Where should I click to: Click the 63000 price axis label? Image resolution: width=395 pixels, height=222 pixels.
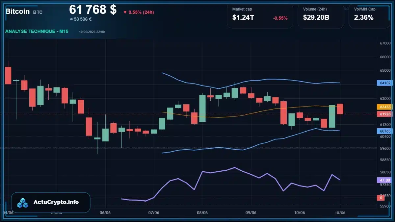click(385, 98)
